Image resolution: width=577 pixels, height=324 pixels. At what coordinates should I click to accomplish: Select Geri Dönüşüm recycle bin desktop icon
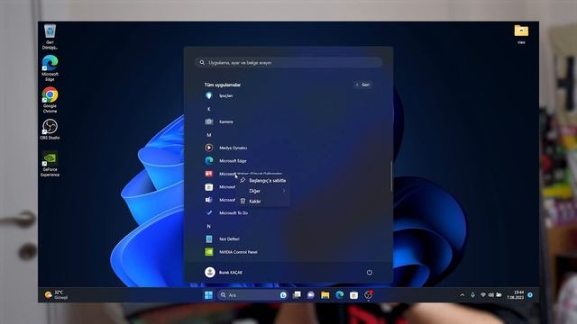(x=50, y=37)
